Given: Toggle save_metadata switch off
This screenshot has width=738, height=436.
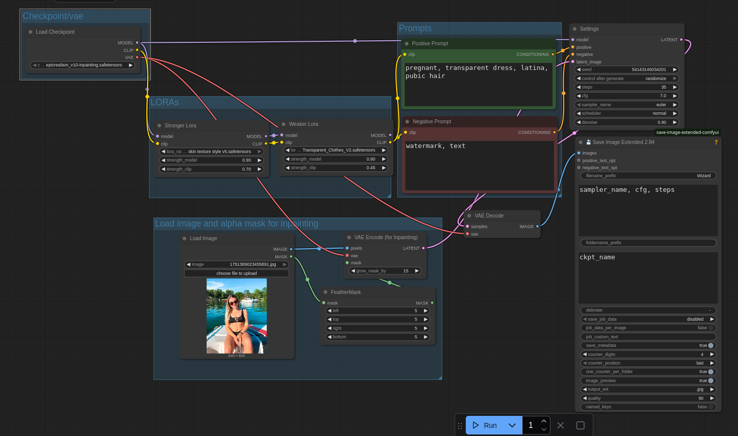Looking at the screenshot, I should pos(711,345).
